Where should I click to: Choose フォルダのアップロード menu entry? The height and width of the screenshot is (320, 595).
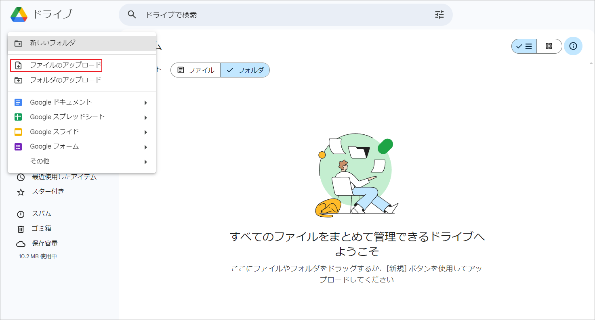click(82, 80)
